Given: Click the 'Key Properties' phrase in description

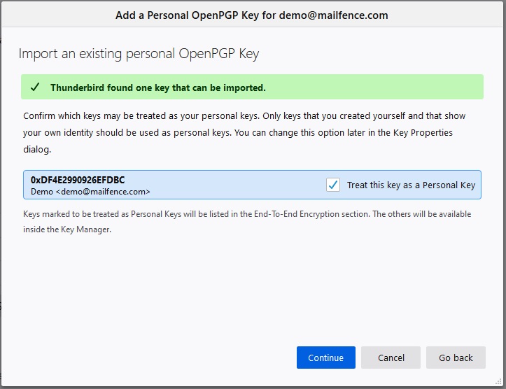Looking at the screenshot, I should [423, 132].
